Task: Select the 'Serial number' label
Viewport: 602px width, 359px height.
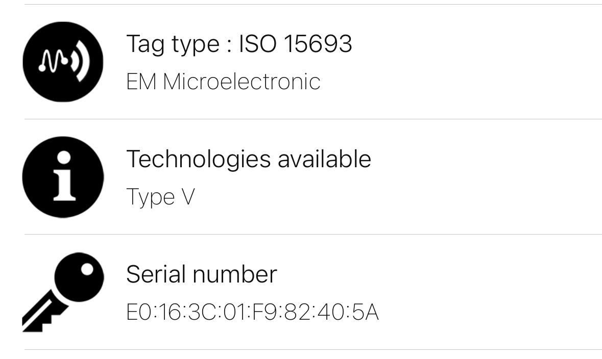Action: [x=201, y=274]
